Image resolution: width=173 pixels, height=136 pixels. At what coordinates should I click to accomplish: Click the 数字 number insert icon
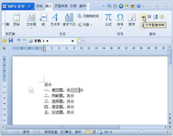click(x=132, y=20)
